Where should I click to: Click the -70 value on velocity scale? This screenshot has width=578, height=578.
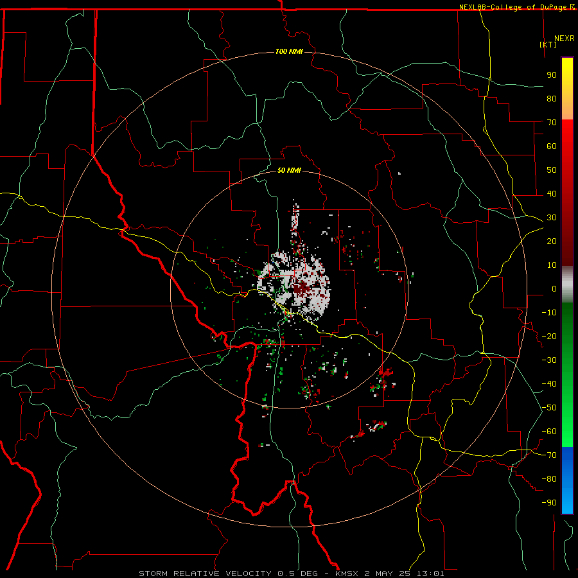549,455
